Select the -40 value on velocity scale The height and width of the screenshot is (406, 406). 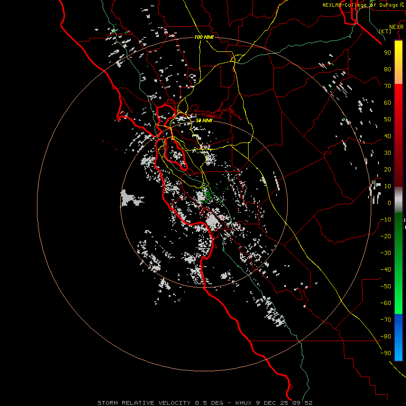(x=386, y=270)
